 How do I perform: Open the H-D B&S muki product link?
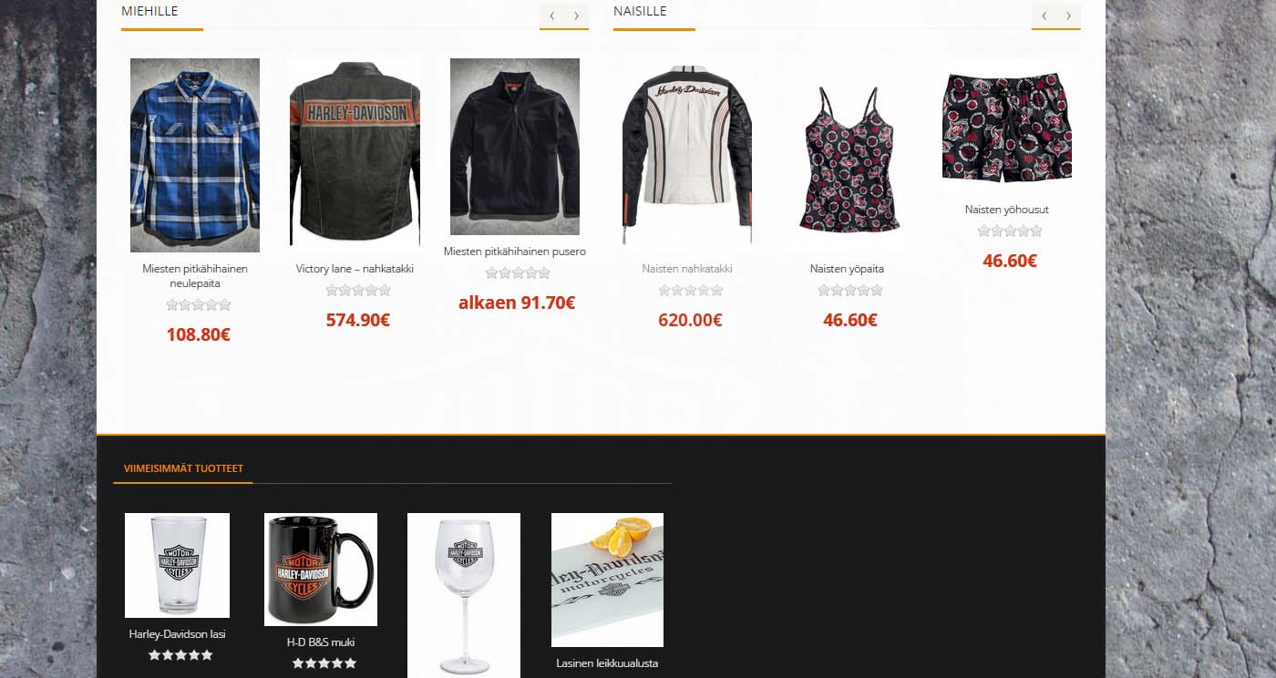(321, 642)
